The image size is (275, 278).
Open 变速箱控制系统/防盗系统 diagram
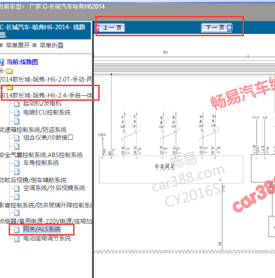click(x=33, y=130)
